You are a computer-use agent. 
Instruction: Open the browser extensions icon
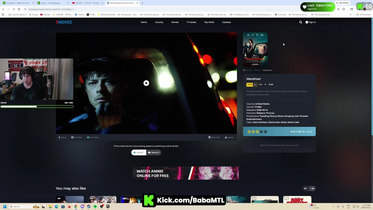pyautogui.click(x=344, y=9)
